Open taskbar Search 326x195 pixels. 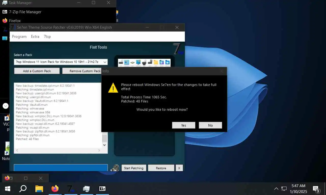(23, 189)
